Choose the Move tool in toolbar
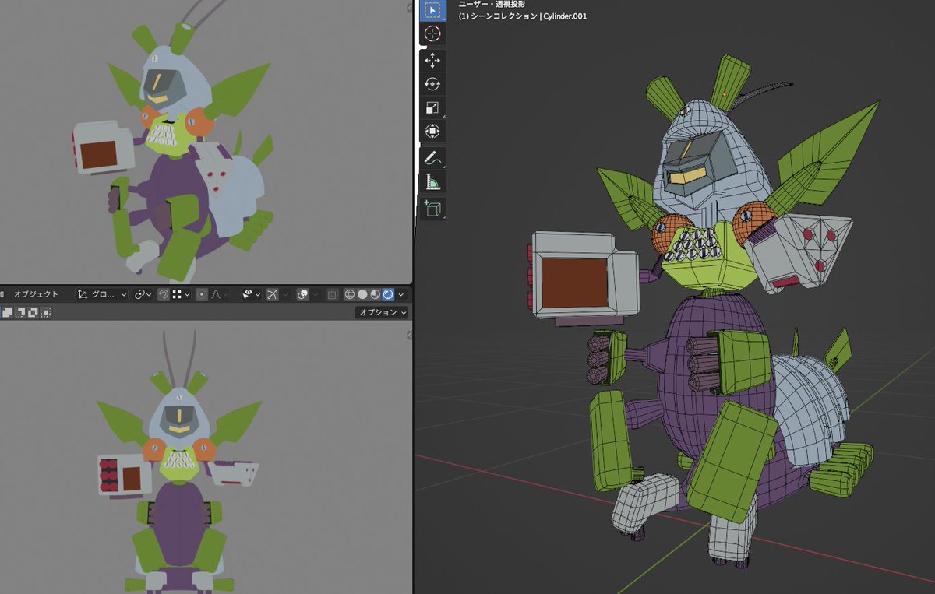 [432, 61]
